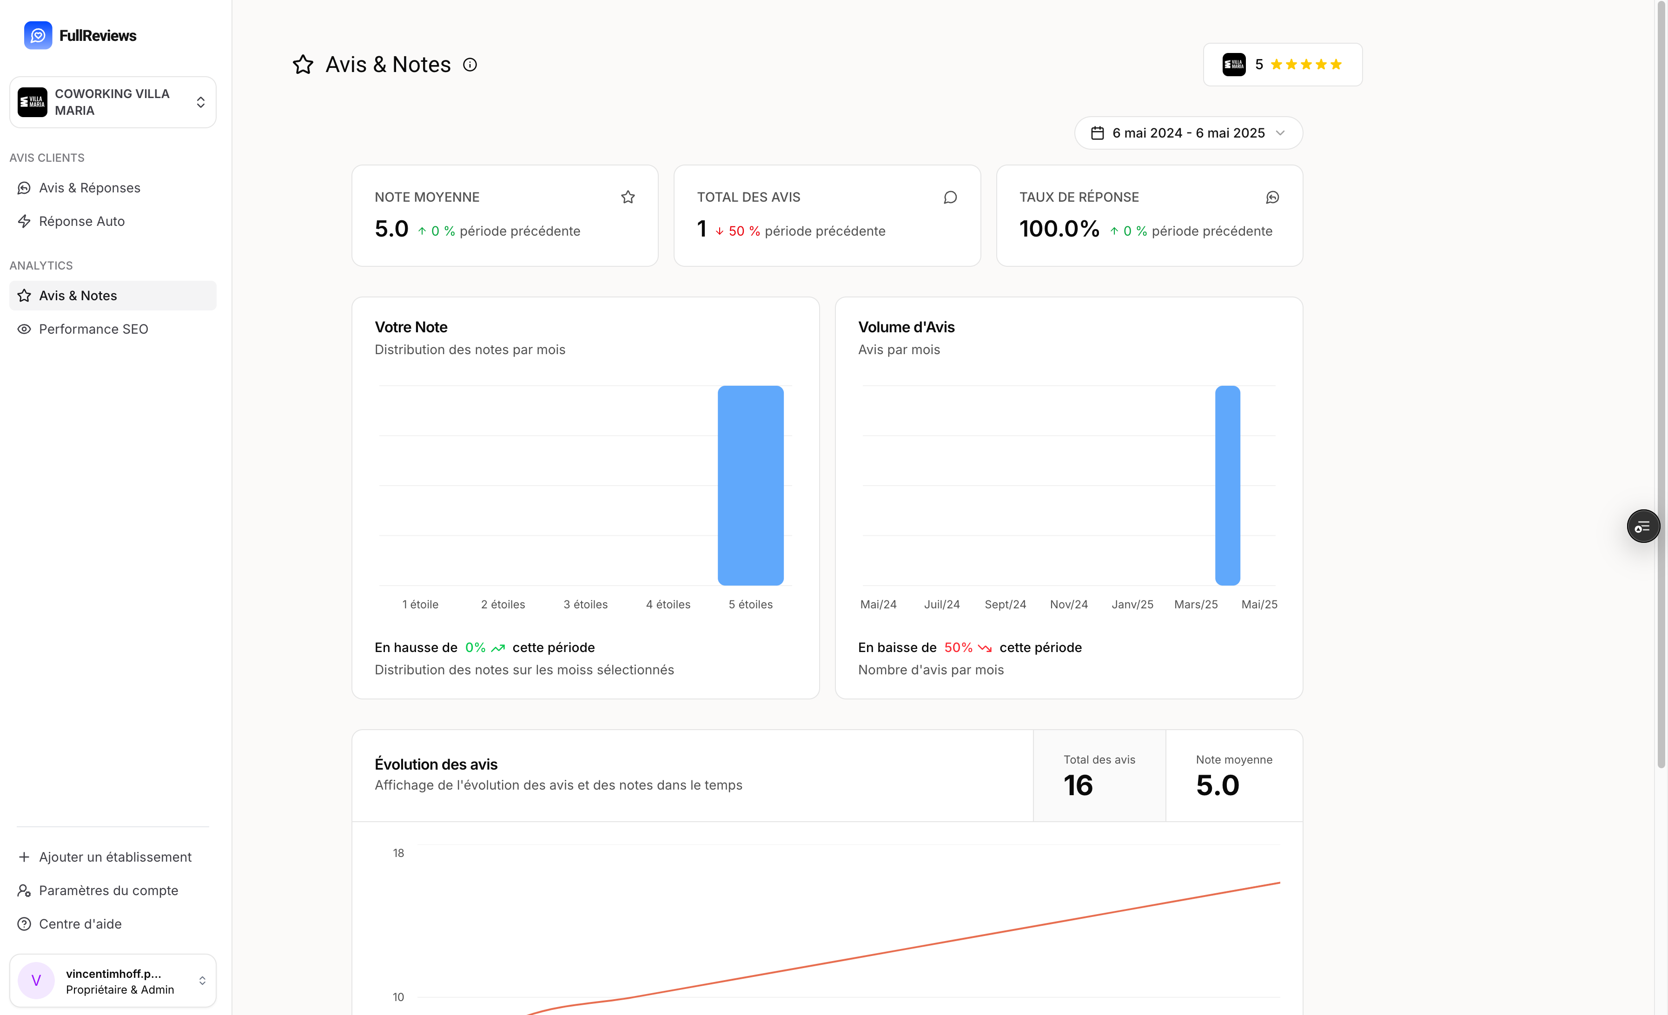Select the Note moyenne 5.0 tab

tap(1234, 776)
